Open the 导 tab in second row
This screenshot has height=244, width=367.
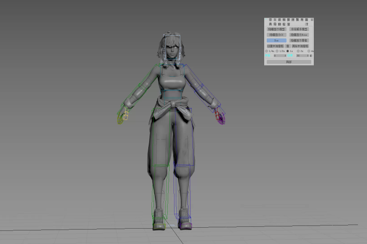click(275, 24)
